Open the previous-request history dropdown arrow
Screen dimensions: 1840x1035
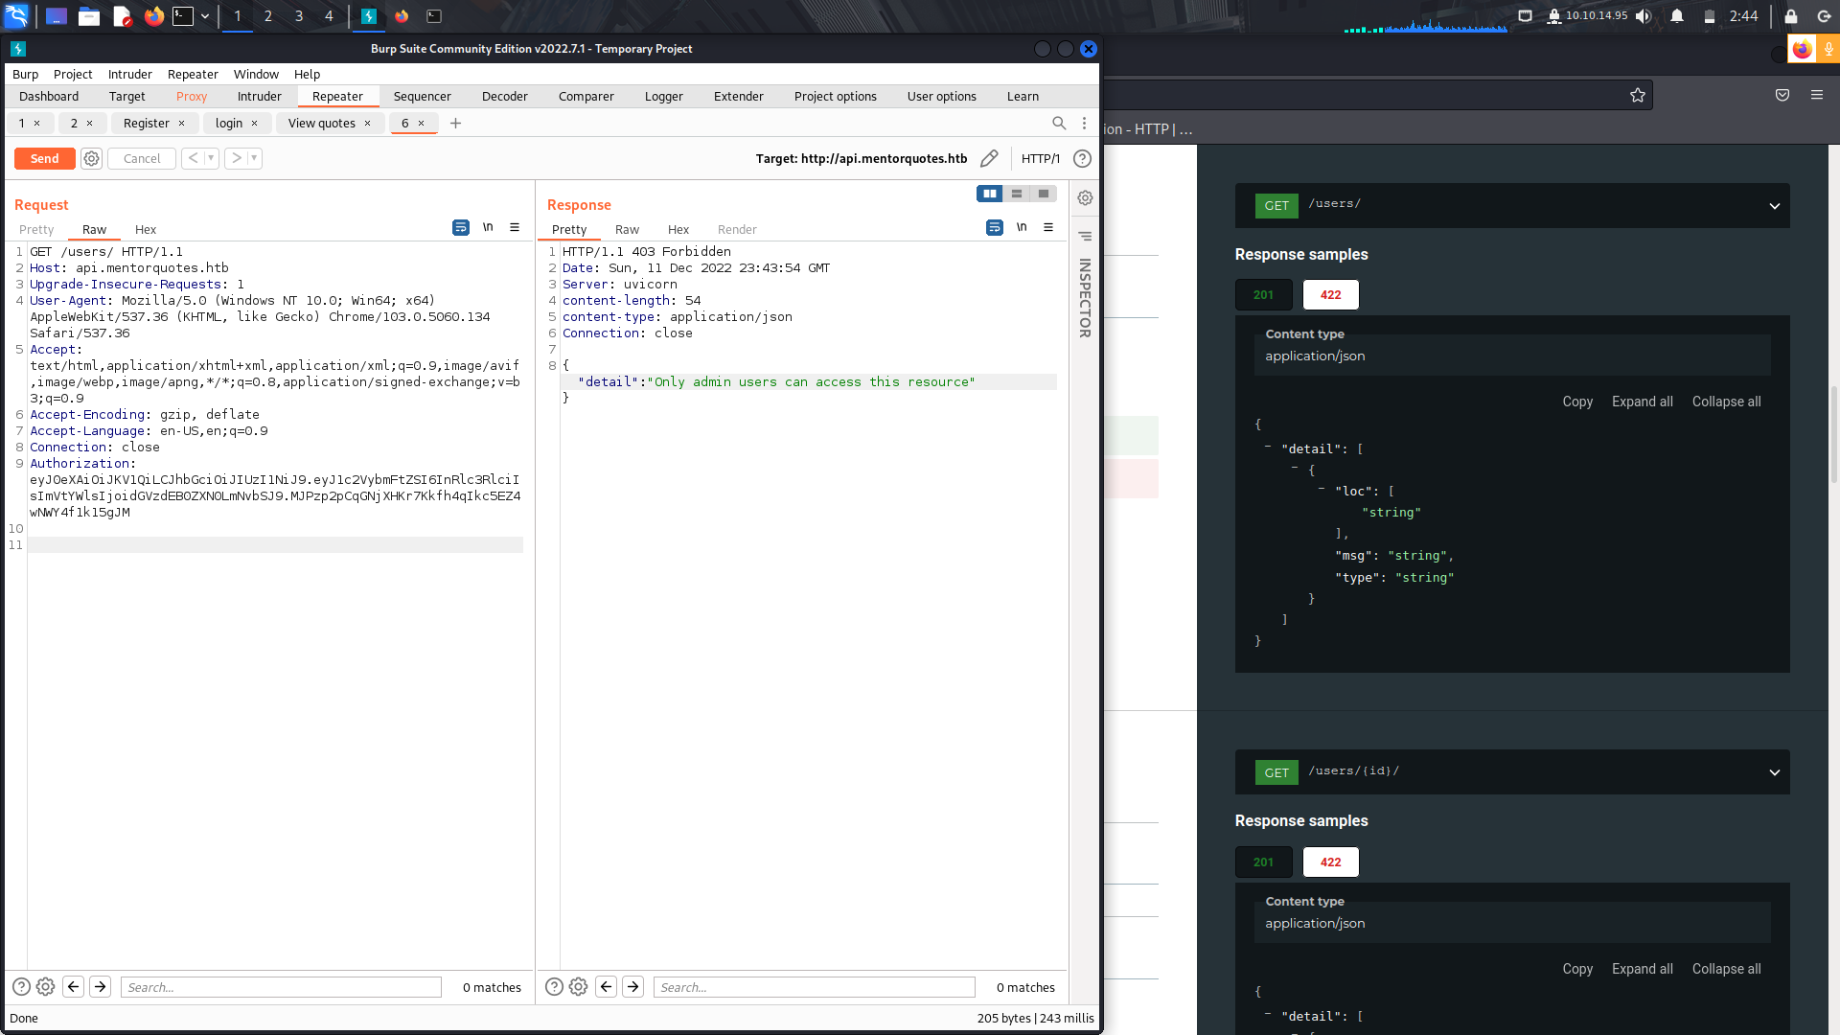pyautogui.click(x=211, y=158)
